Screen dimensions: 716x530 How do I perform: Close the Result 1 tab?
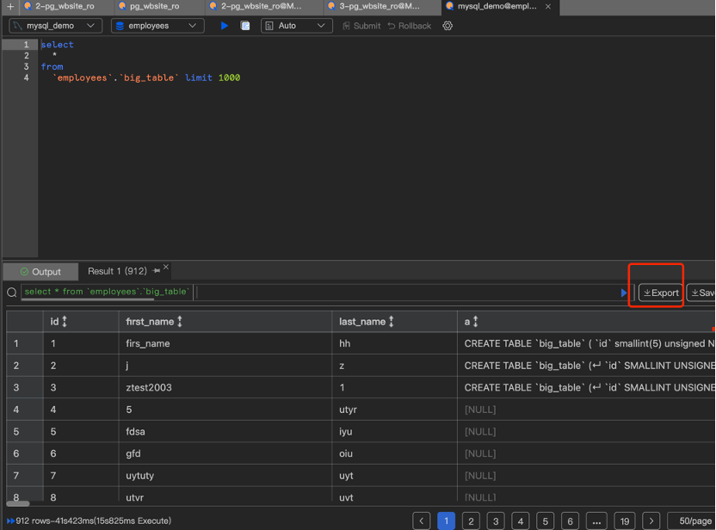point(166,268)
